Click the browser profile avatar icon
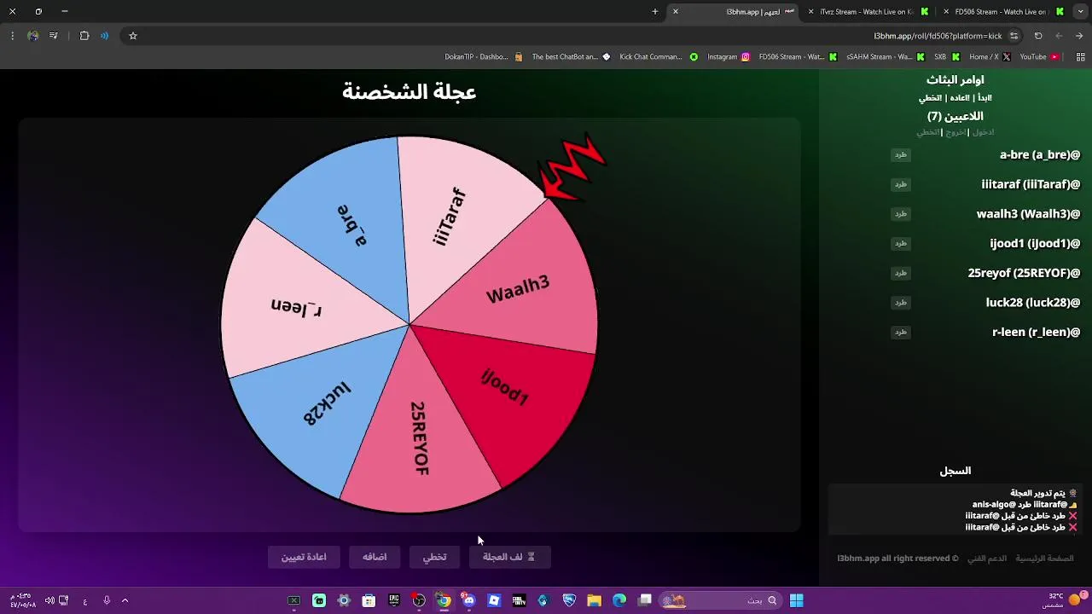This screenshot has width=1092, height=614. 33,36
